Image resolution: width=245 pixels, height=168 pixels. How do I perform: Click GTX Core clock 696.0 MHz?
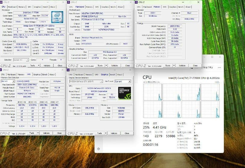point(89,108)
